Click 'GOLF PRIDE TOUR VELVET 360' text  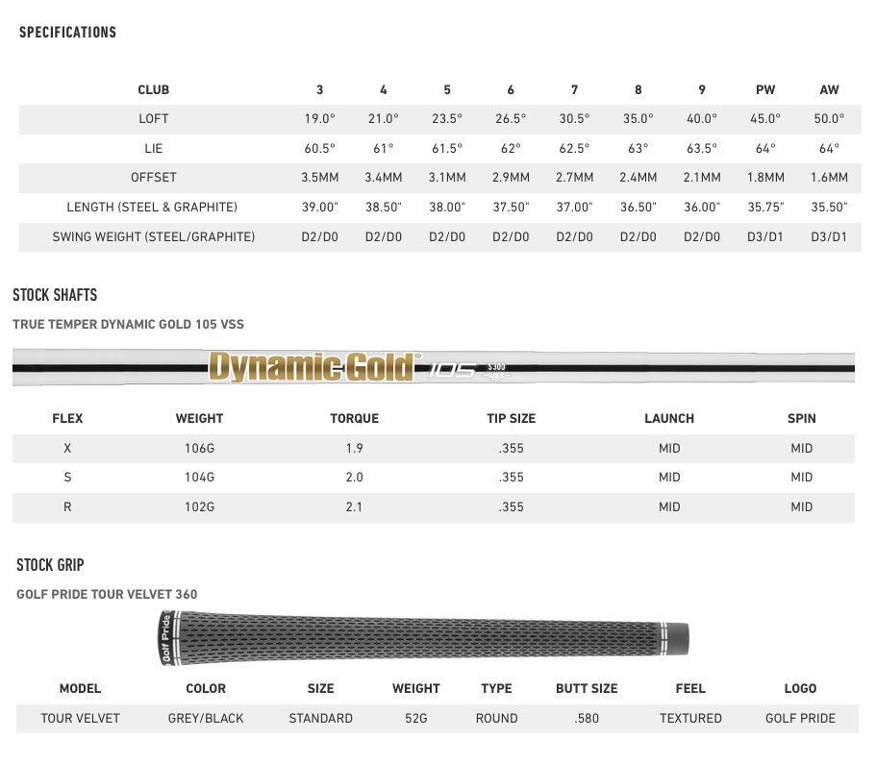click(x=107, y=594)
